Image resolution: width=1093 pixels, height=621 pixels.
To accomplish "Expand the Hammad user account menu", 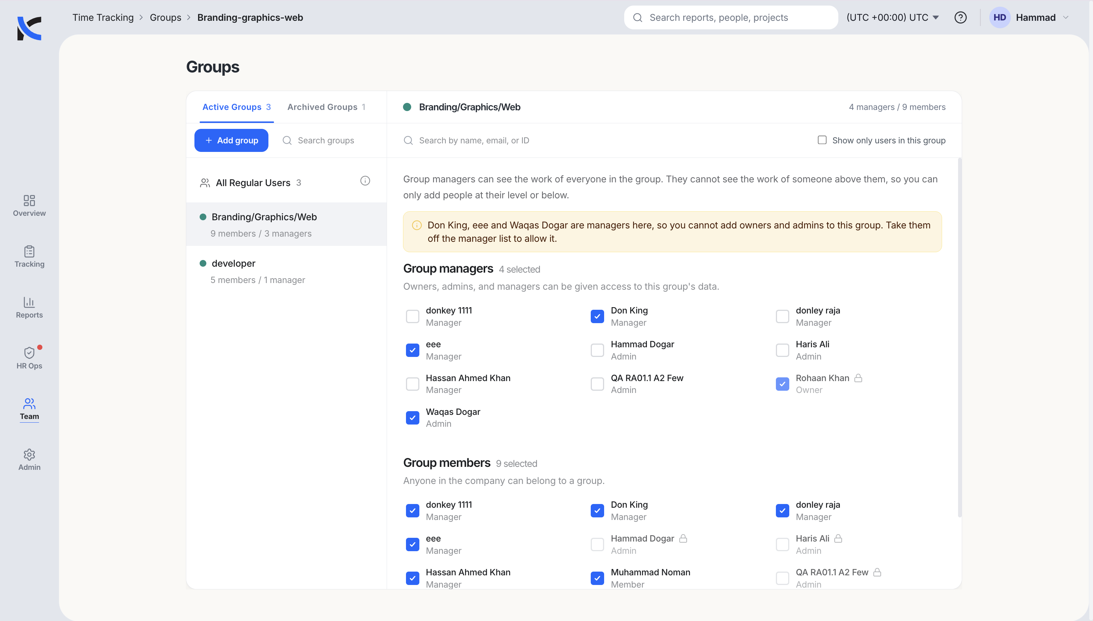I will (1029, 17).
